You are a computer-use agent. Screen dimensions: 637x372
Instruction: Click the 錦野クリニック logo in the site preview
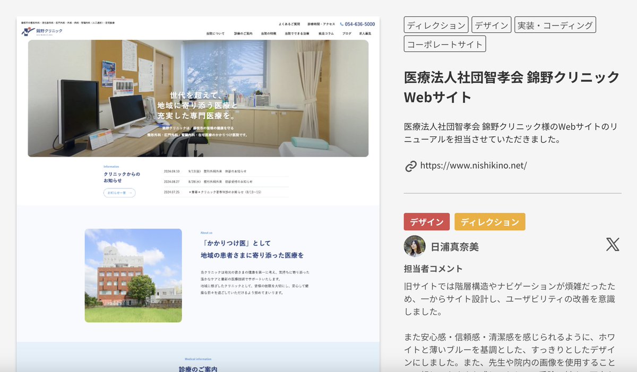(x=42, y=32)
